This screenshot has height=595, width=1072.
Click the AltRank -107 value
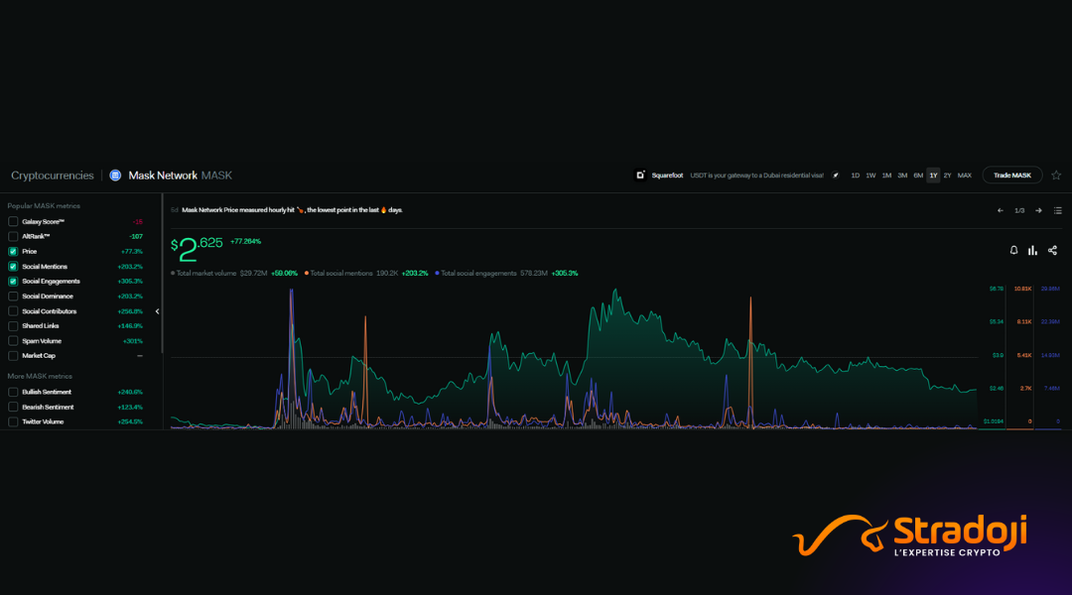pos(136,236)
